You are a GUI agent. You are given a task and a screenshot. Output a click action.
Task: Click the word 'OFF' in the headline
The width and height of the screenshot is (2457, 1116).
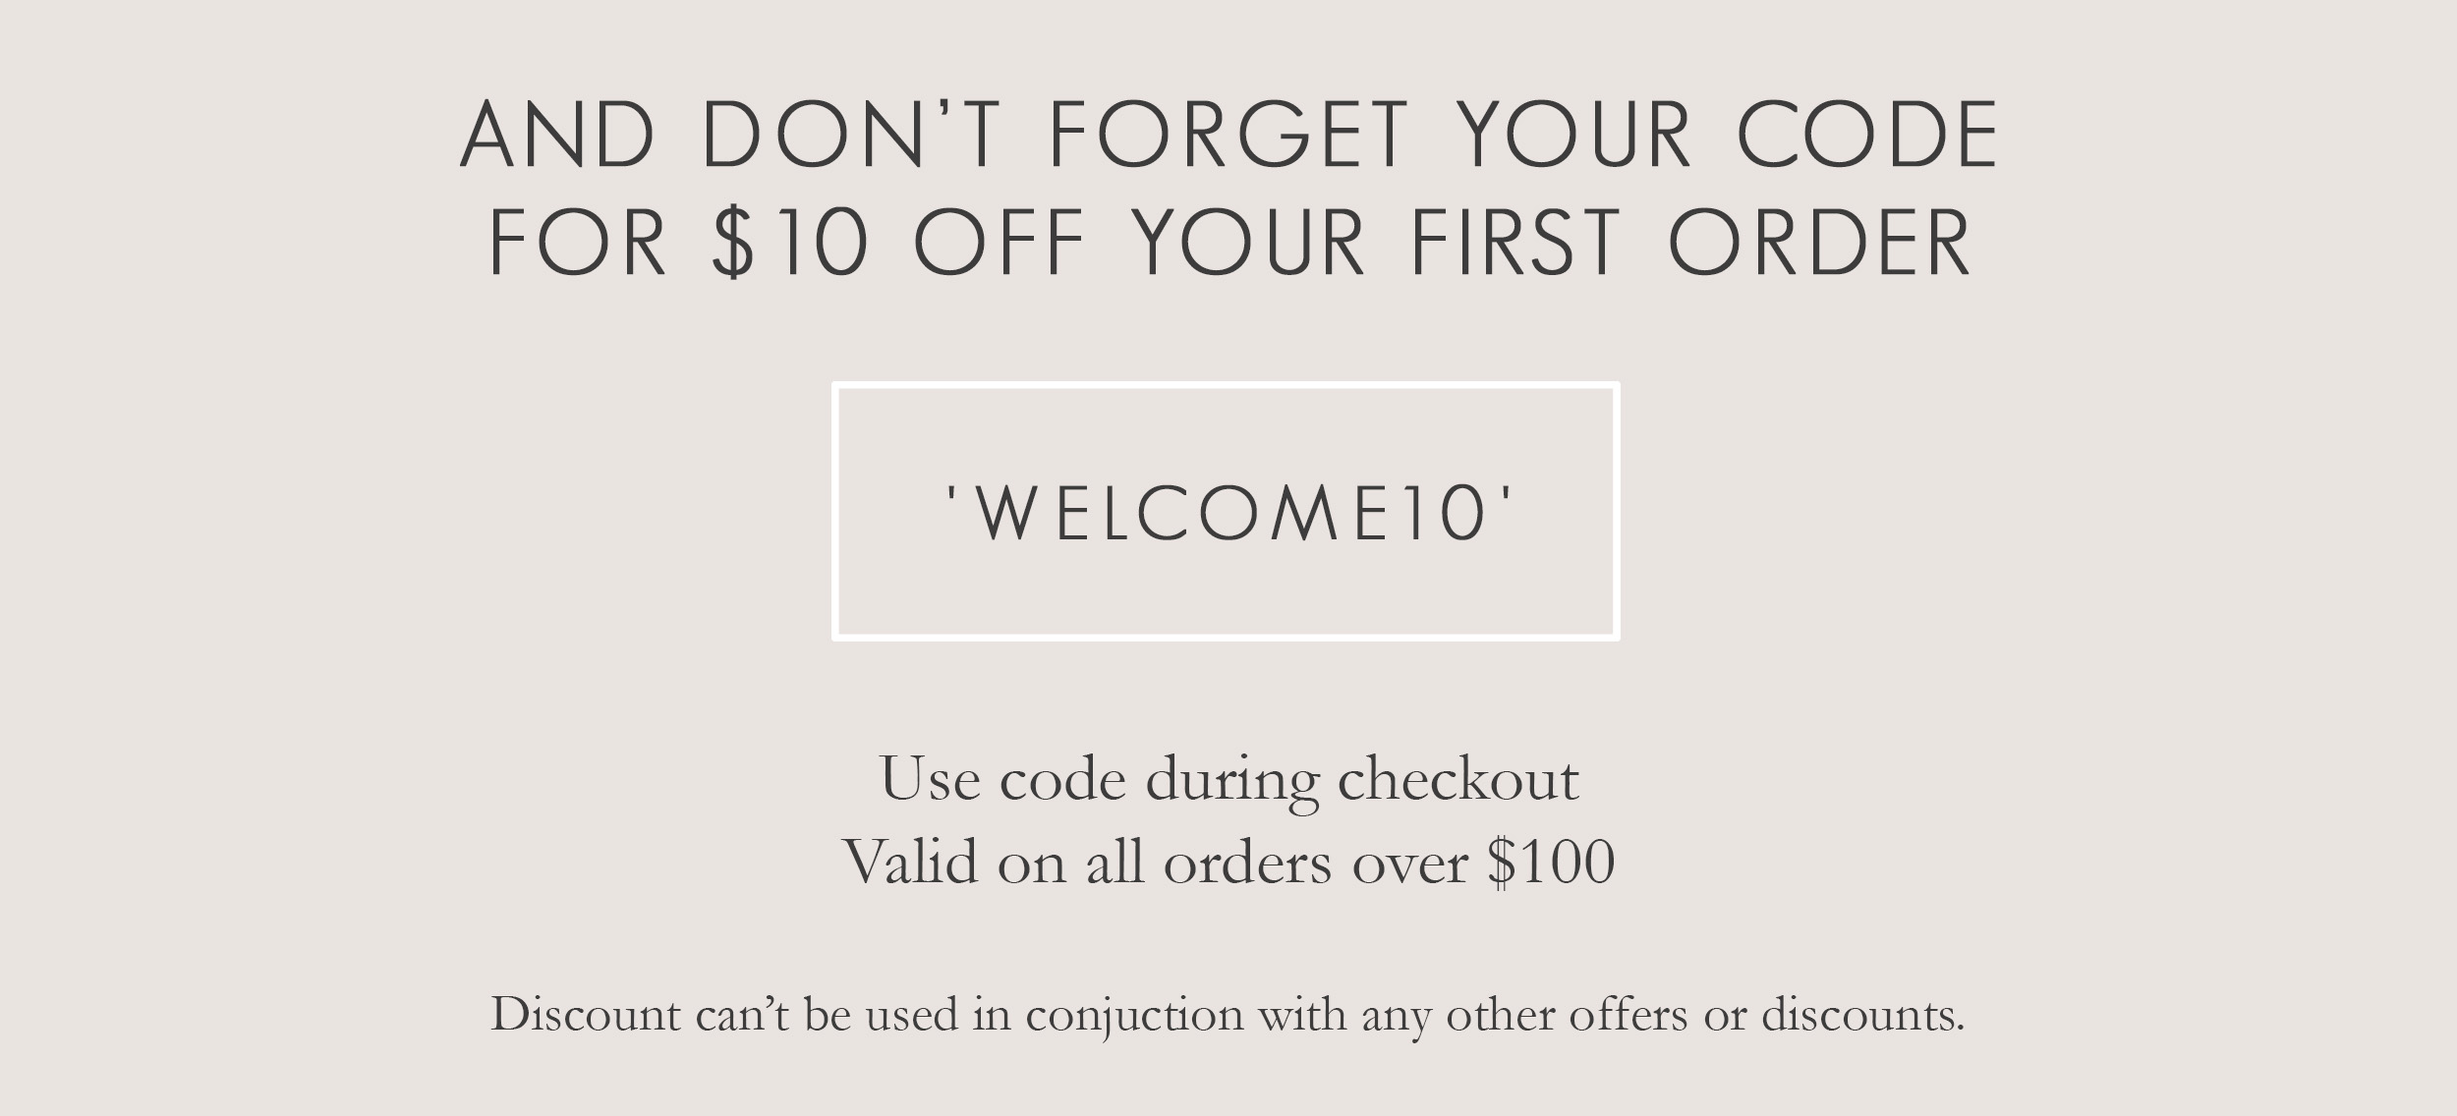pyautogui.click(x=1000, y=243)
